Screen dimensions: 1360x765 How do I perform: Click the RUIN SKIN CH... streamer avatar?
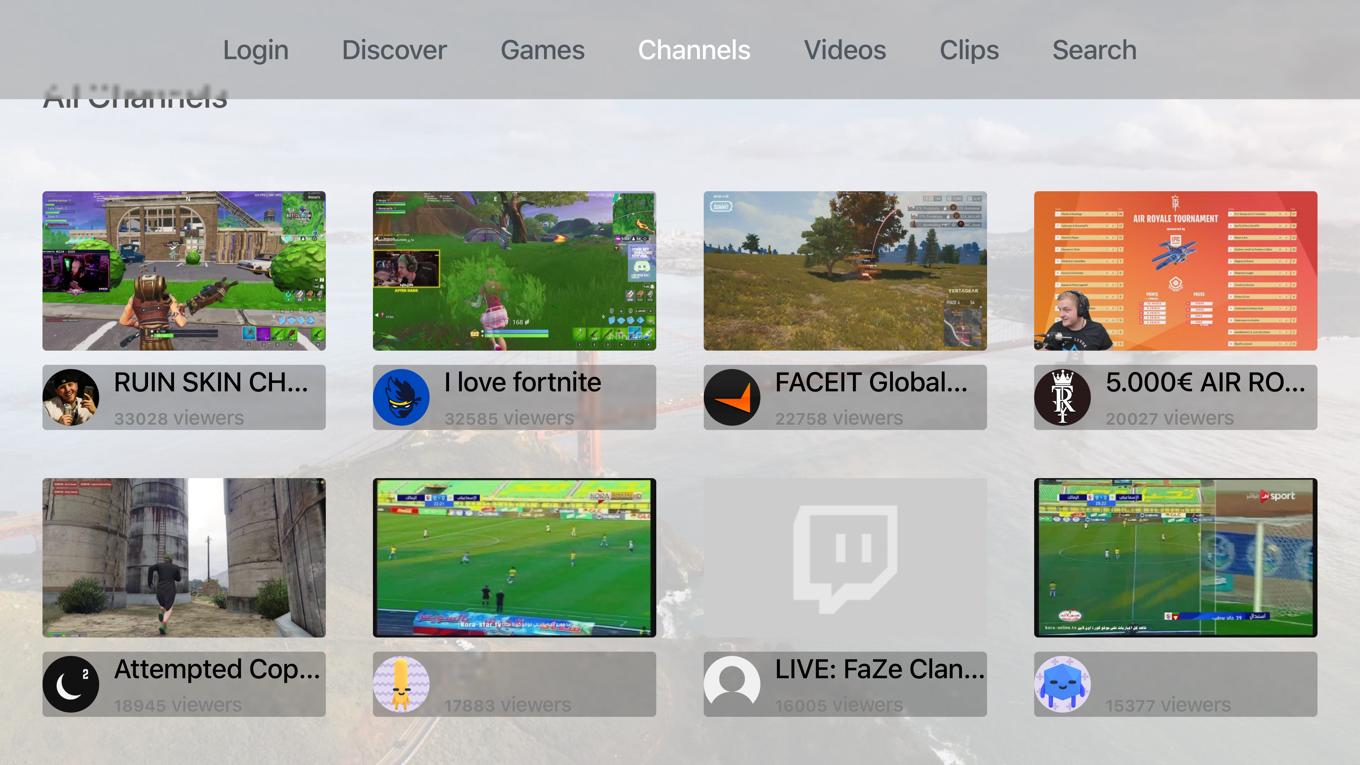coord(71,397)
